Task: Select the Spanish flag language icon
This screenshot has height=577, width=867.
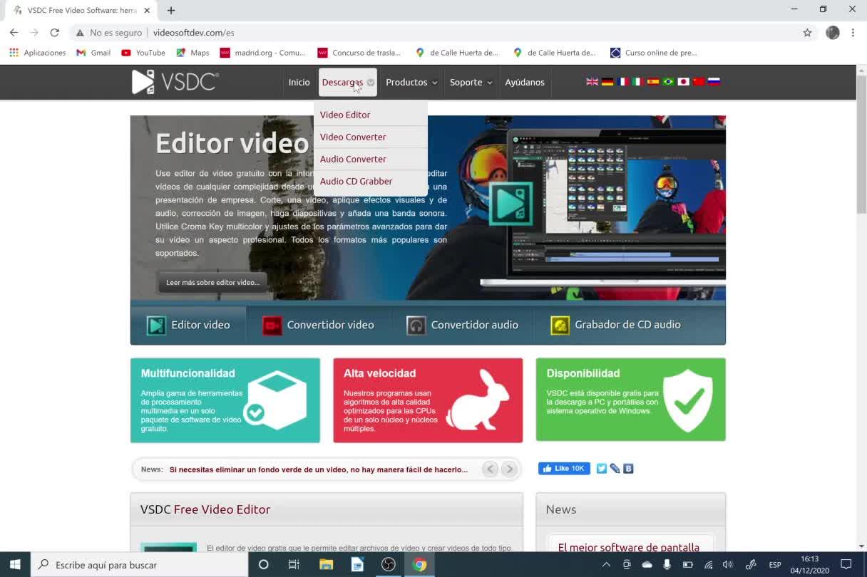Action: (652, 82)
